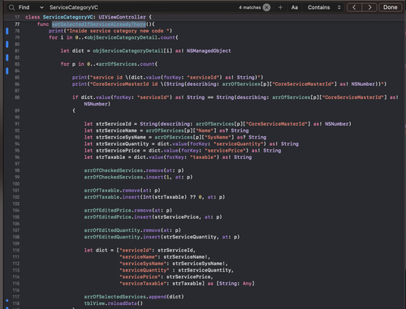Click arrOfCheckedServices.insert on line 99
This screenshot has width=406, height=309.
pos(124,177)
